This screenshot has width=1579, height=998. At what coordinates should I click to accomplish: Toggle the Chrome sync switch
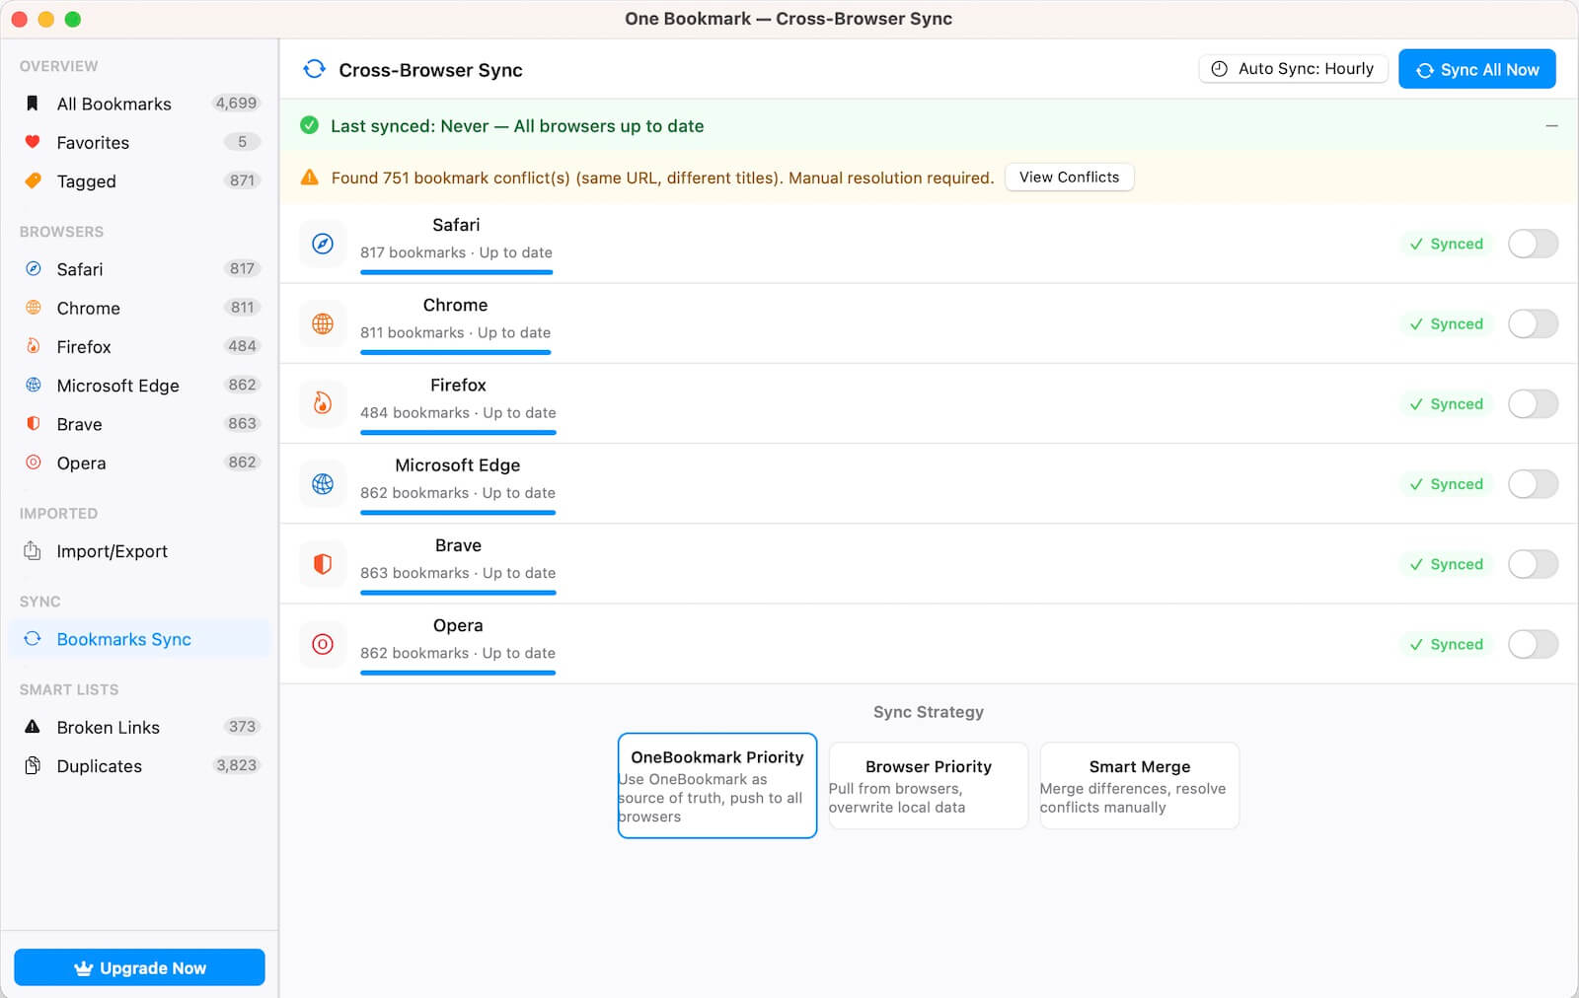point(1533,323)
